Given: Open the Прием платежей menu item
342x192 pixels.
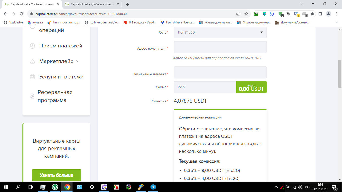Looking at the screenshot, I should 61,46.
